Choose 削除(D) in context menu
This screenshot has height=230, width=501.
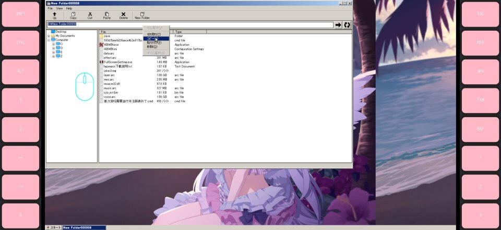pos(156,46)
